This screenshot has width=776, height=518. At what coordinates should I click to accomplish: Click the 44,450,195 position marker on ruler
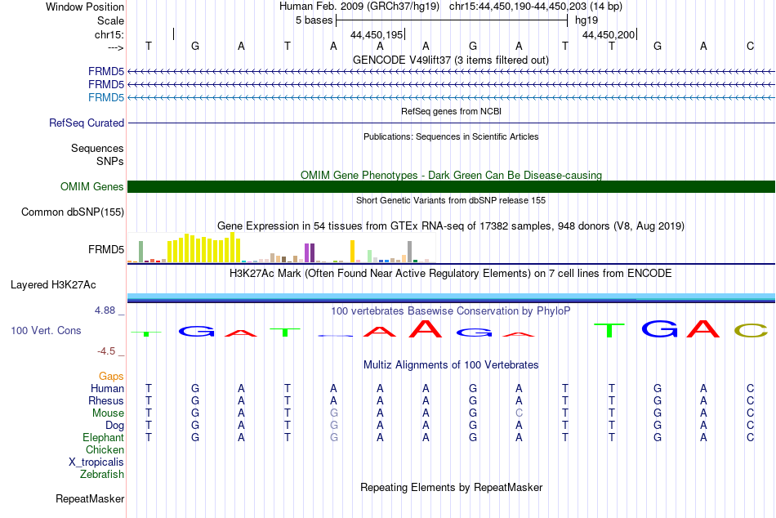(x=377, y=34)
